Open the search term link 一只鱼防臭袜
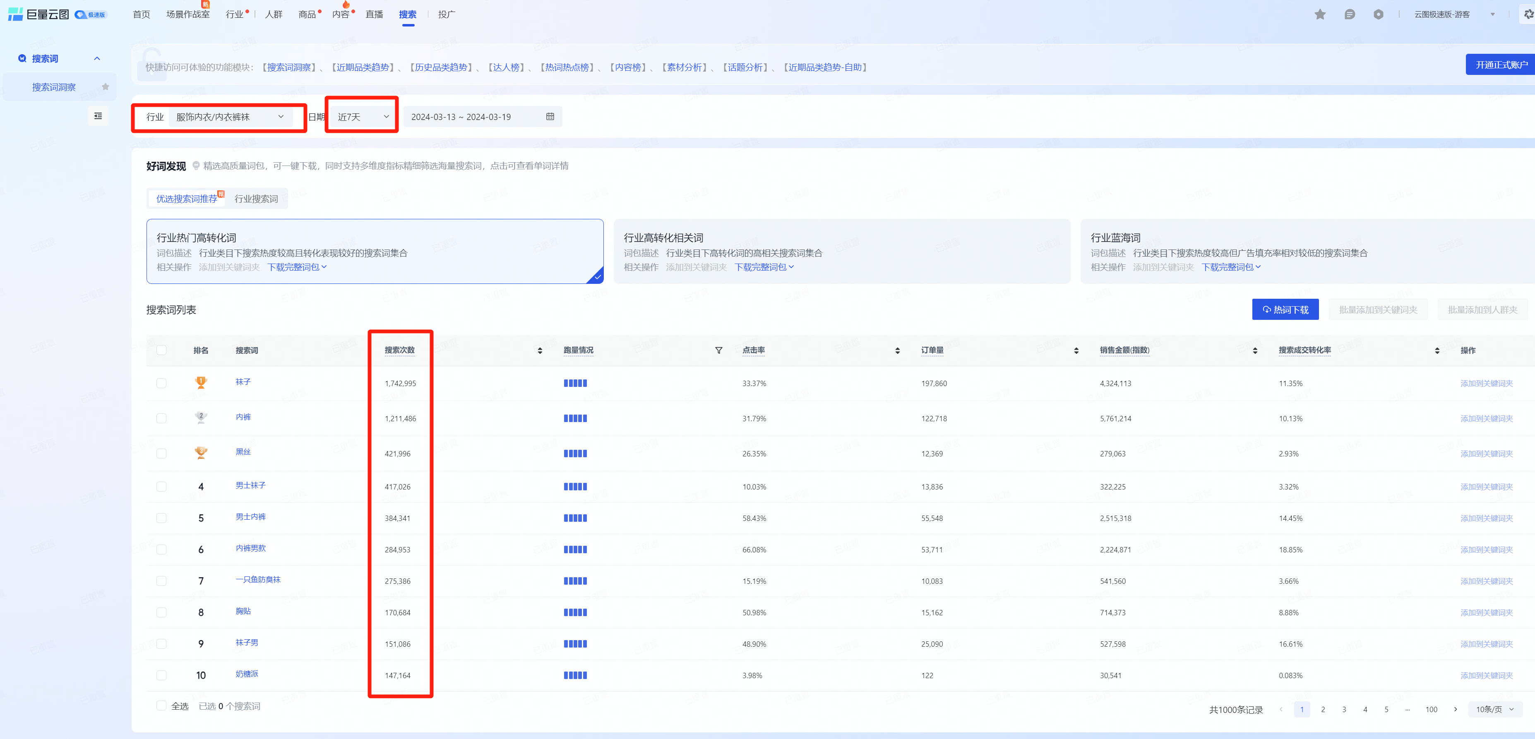1535x739 pixels. (x=257, y=579)
